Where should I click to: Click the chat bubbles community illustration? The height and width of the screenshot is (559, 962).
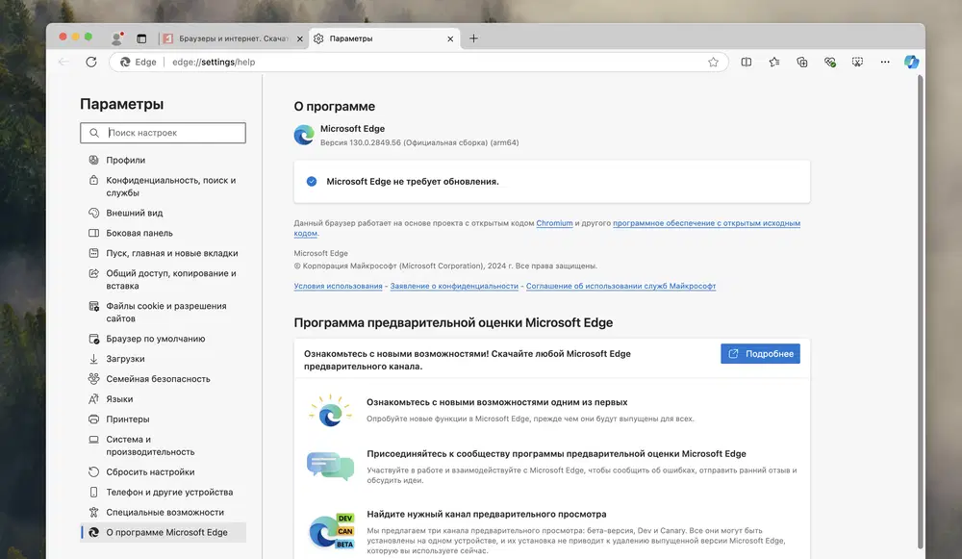coord(330,467)
